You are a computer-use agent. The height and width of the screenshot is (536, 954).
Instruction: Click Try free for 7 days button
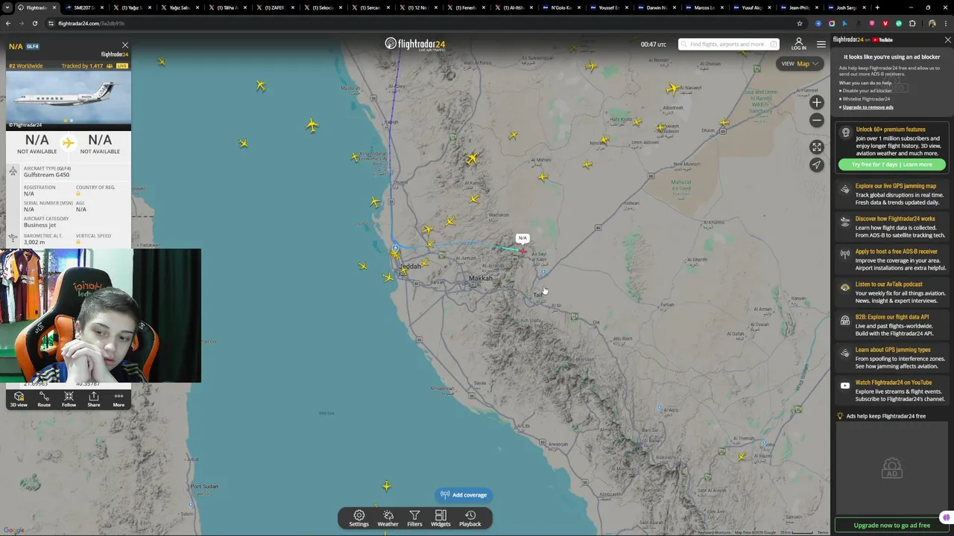click(x=891, y=165)
